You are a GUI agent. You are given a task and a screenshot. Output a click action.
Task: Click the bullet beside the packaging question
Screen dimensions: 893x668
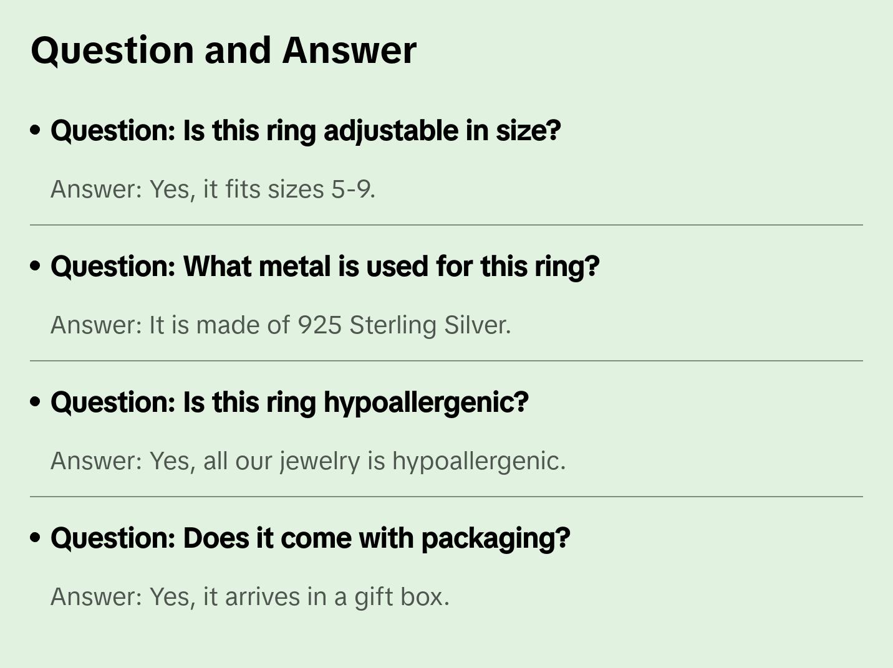pos(36,538)
